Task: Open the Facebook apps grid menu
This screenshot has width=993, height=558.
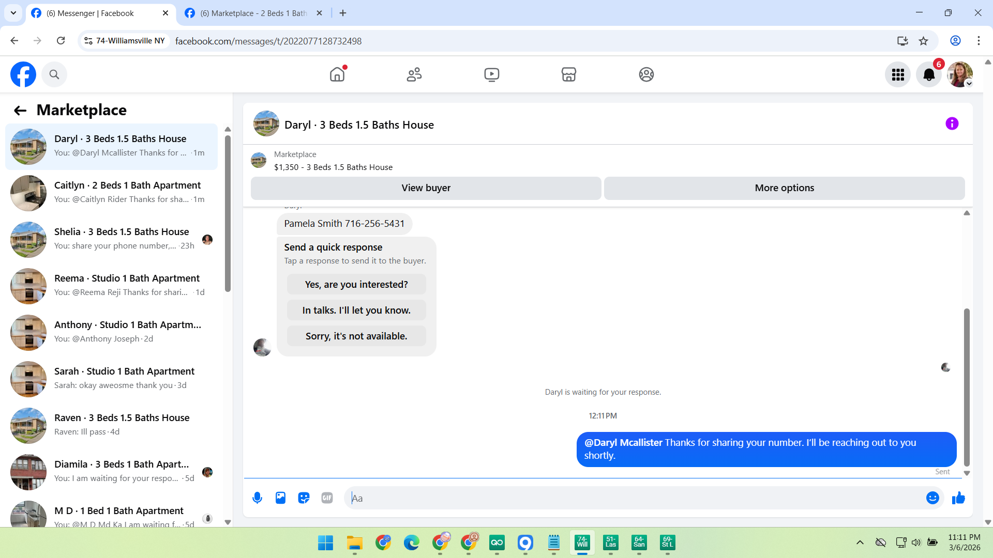Action: [898, 75]
